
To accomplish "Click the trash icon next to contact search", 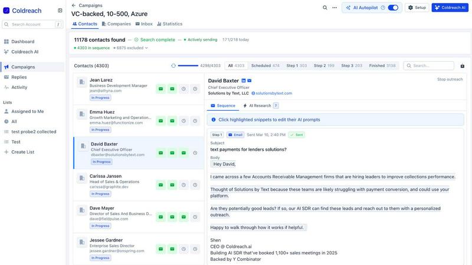I will 462,66.
